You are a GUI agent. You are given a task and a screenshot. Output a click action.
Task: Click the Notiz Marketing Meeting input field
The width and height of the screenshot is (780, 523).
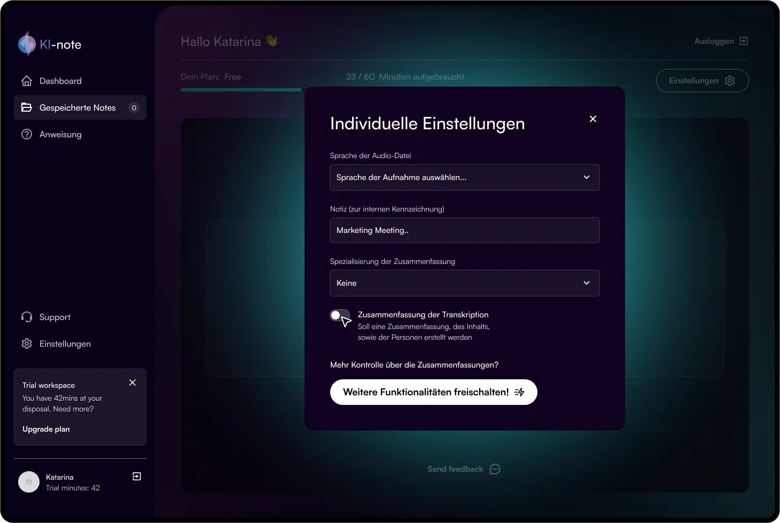(x=465, y=230)
